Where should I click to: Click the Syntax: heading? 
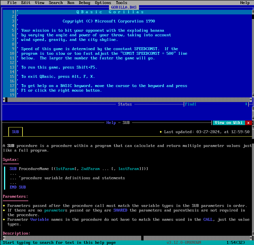[x=11, y=159]
